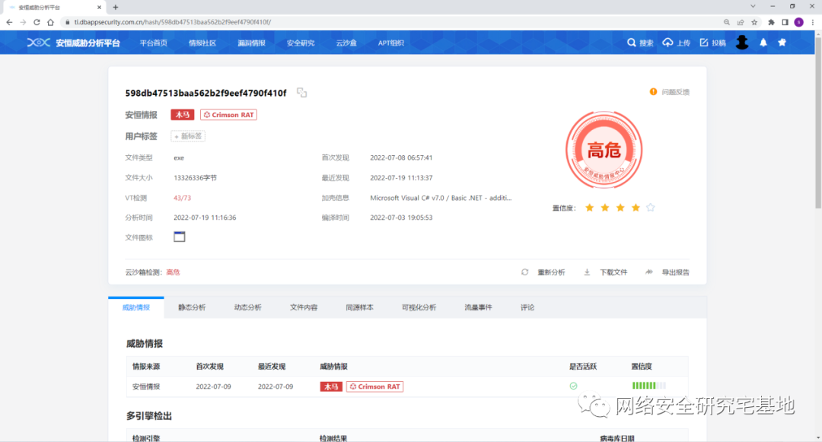Click the 木马 tag near hash
The height and width of the screenshot is (442, 822).
183,115
